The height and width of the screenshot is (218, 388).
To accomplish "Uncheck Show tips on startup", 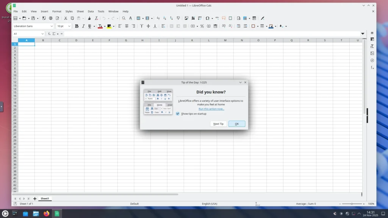I will click(178, 114).
